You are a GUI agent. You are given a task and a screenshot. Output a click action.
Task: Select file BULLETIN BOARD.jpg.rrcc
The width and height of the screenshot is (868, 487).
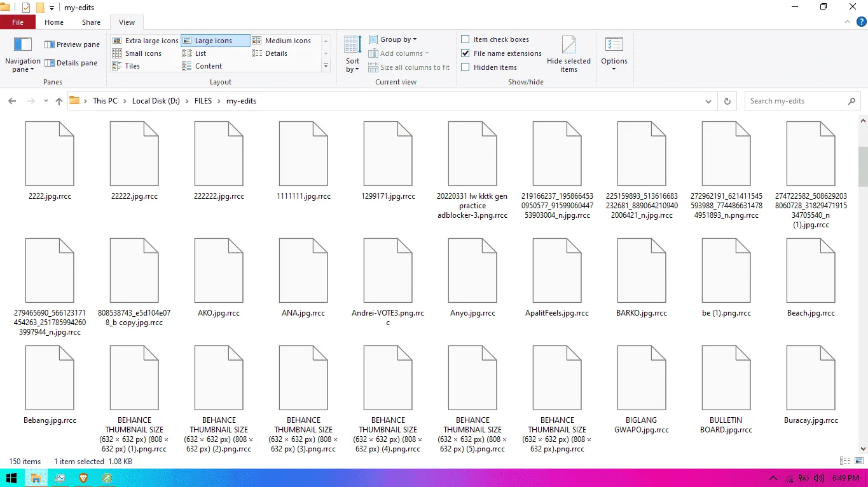tap(726, 390)
